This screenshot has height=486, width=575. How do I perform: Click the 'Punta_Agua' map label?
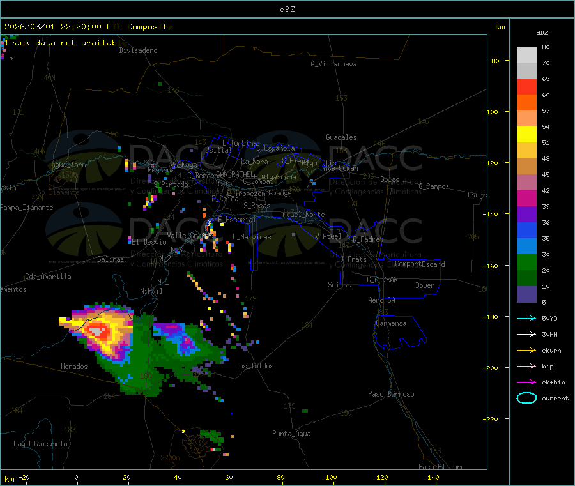pyautogui.click(x=291, y=434)
